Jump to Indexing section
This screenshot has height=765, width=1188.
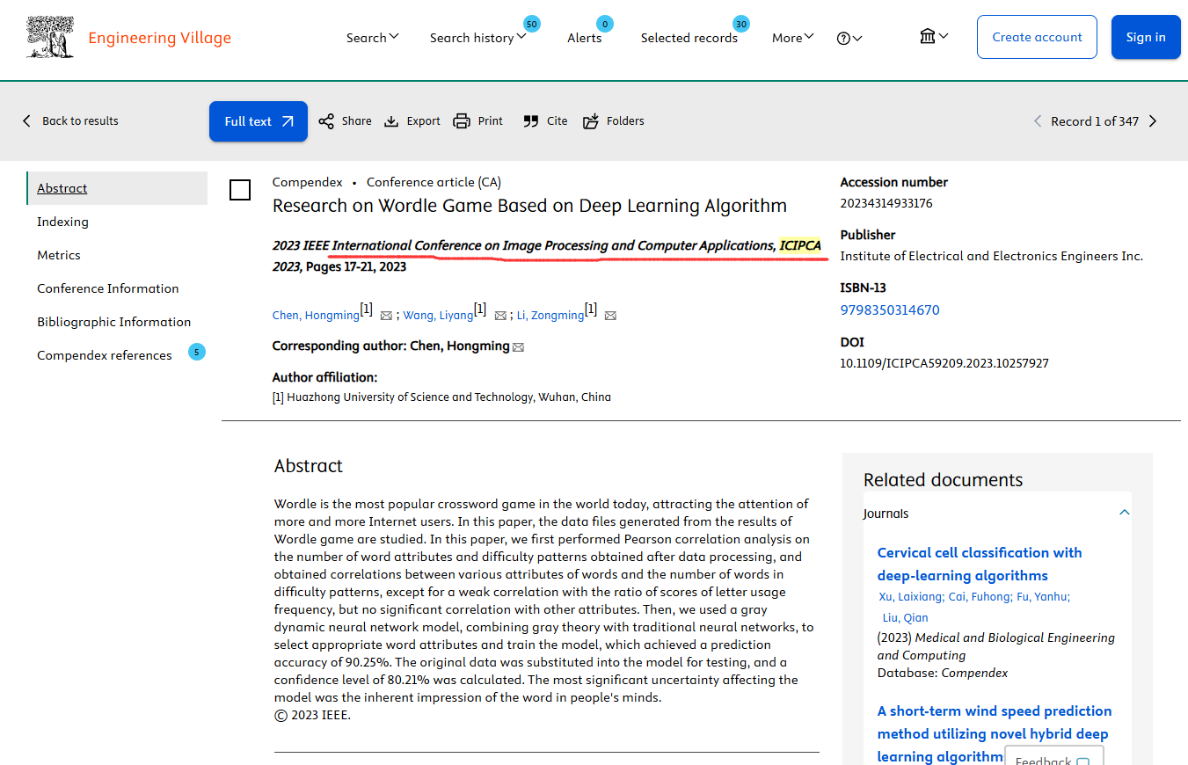62,222
